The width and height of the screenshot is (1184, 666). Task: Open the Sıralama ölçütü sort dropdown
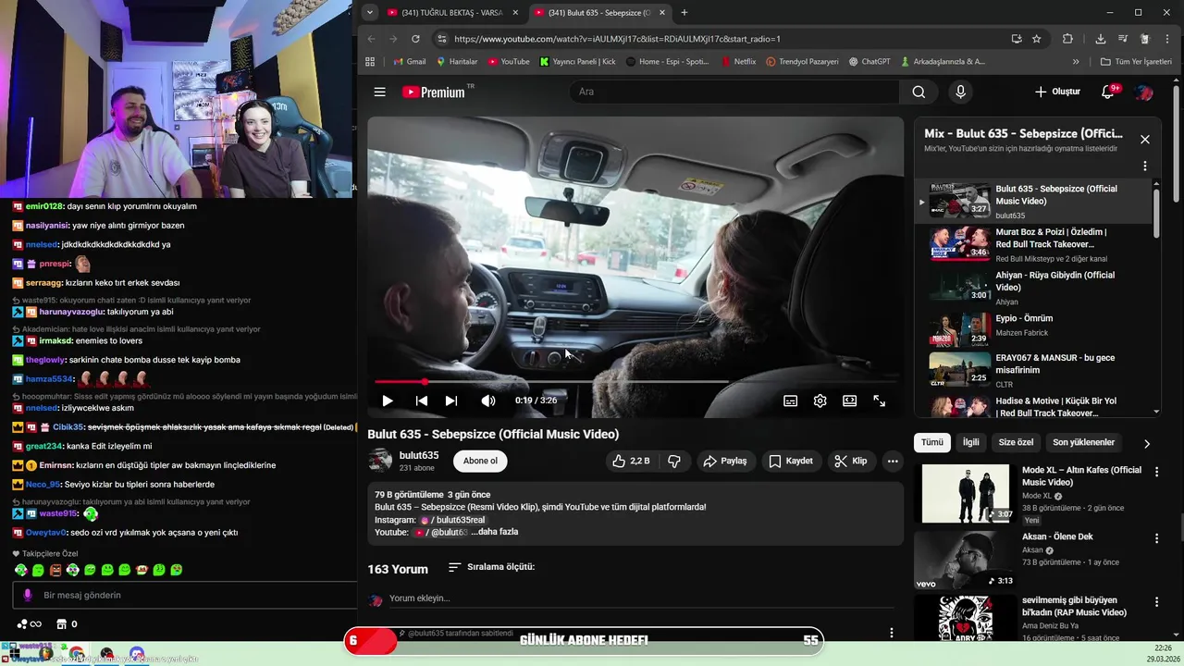[492, 567]
